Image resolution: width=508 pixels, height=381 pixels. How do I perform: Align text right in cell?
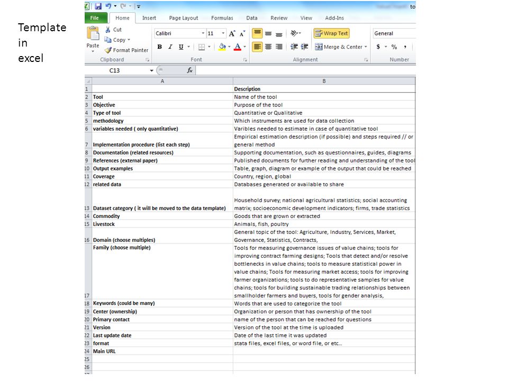(279, 47)
